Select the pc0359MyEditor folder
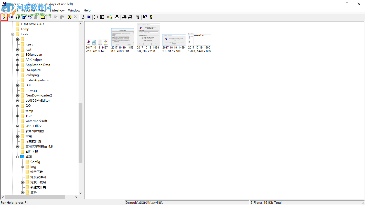The height and width of the screenshot is (205, 365). click(38, 101)
